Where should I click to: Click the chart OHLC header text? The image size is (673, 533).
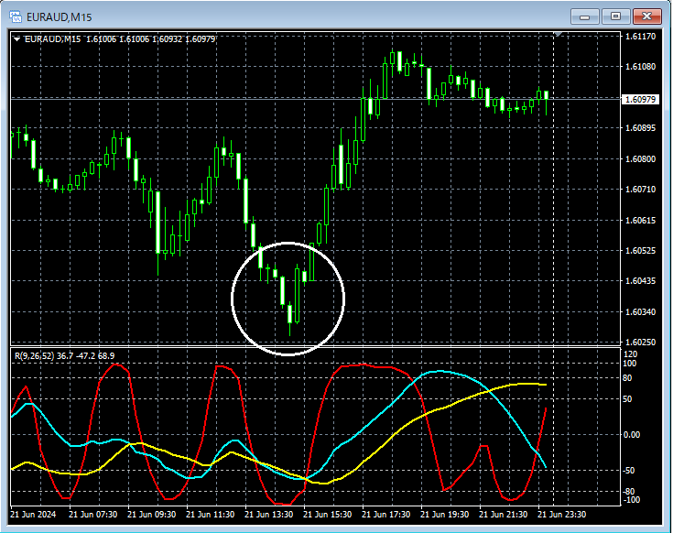click(120, 39)
